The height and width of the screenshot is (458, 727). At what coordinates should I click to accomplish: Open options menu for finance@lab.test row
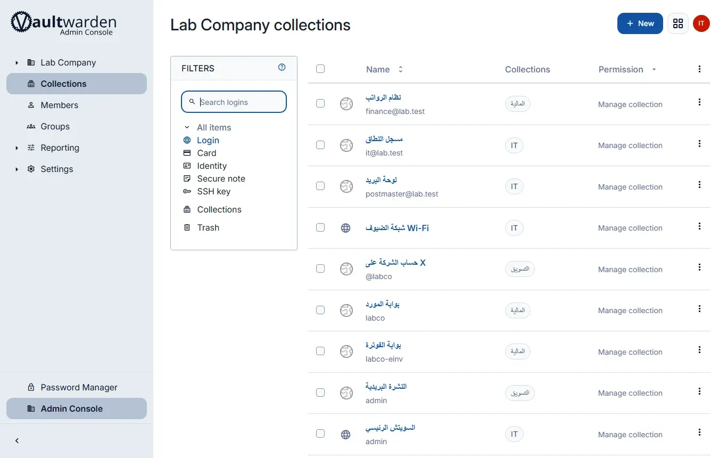699,102
